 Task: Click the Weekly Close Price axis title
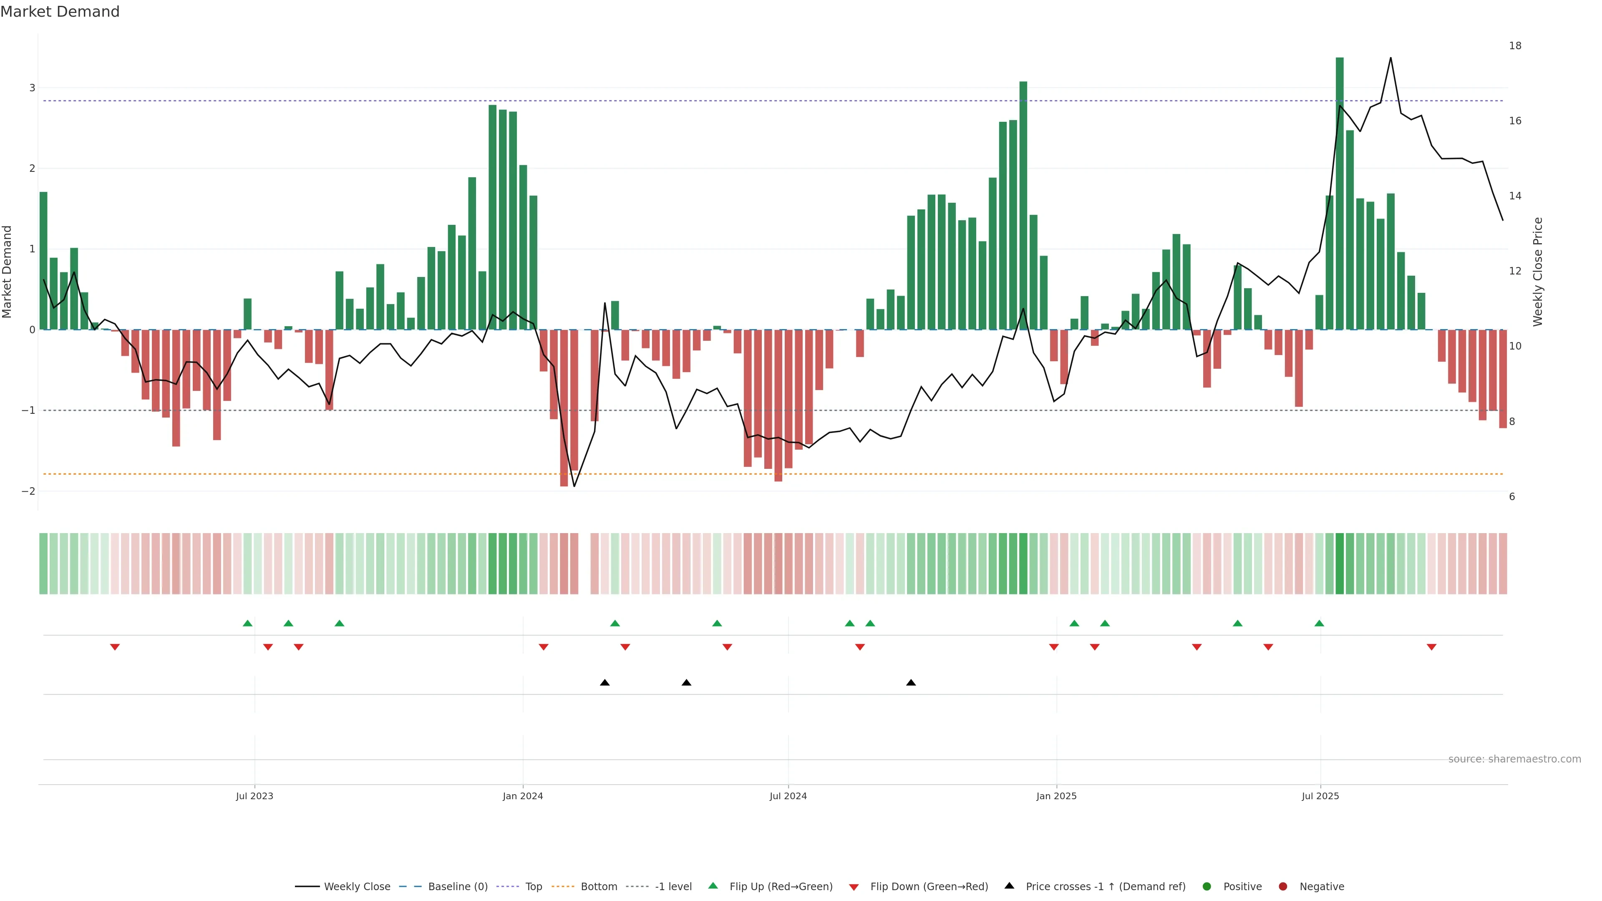tap(1538, 272)
